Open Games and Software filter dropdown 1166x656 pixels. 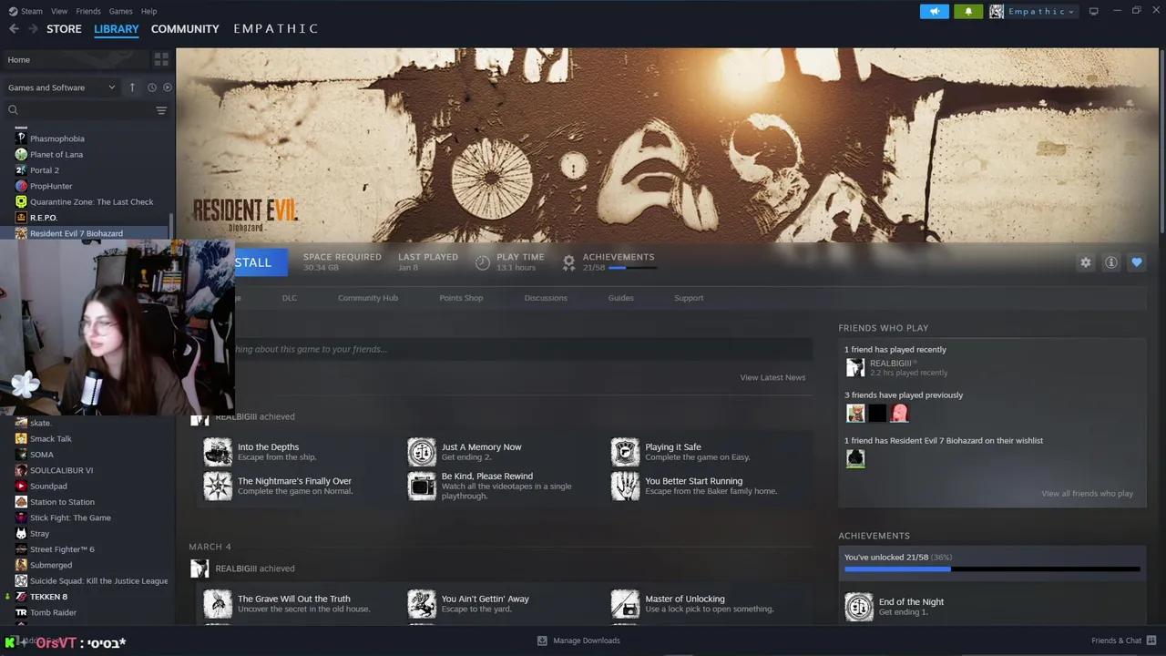tap(61, 87)
